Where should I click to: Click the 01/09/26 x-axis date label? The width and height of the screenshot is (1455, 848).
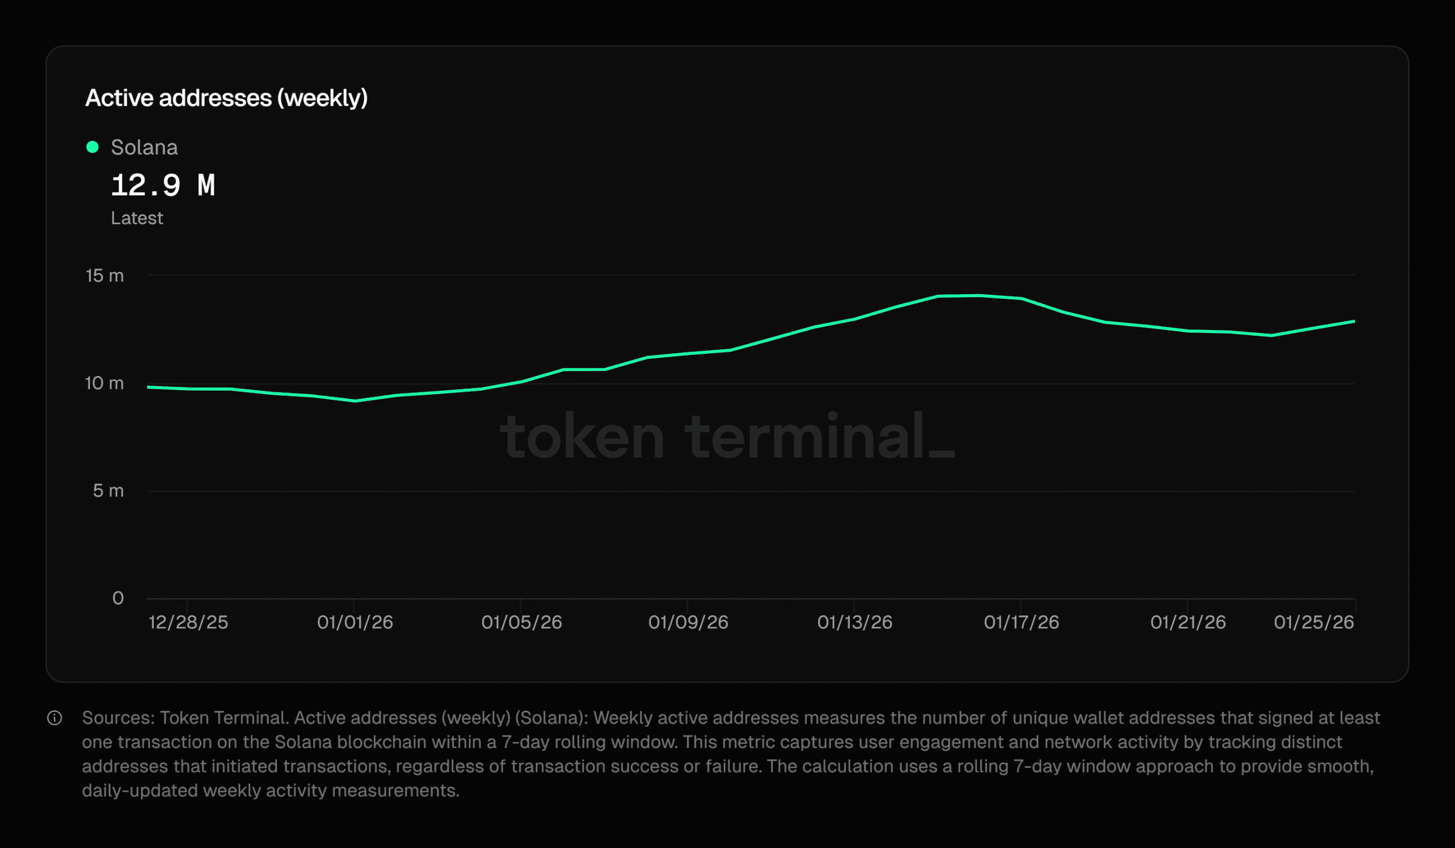(688, 623)
